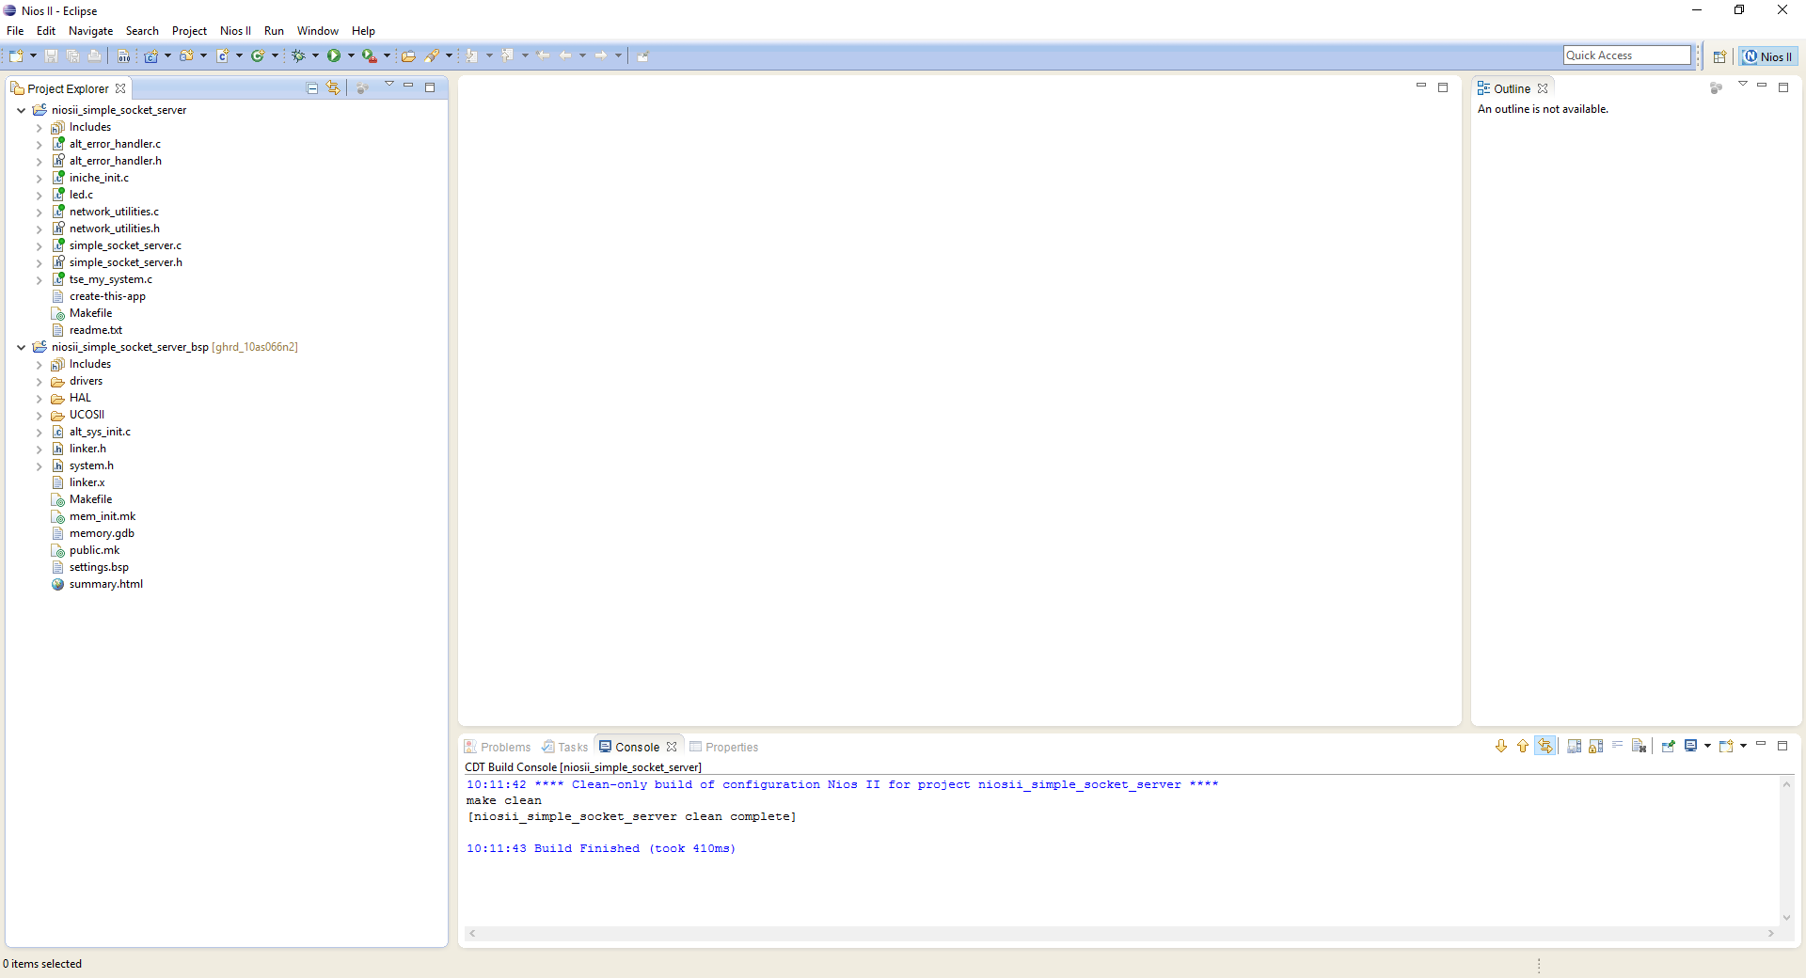The height and width of the screenshot is (978, 1806).
Task: Select the system.h file
Action: tap(91, 465)
